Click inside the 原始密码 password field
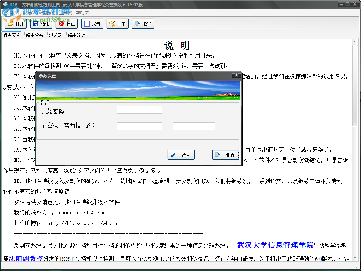361x271 pixels. [x=139, y=109]
